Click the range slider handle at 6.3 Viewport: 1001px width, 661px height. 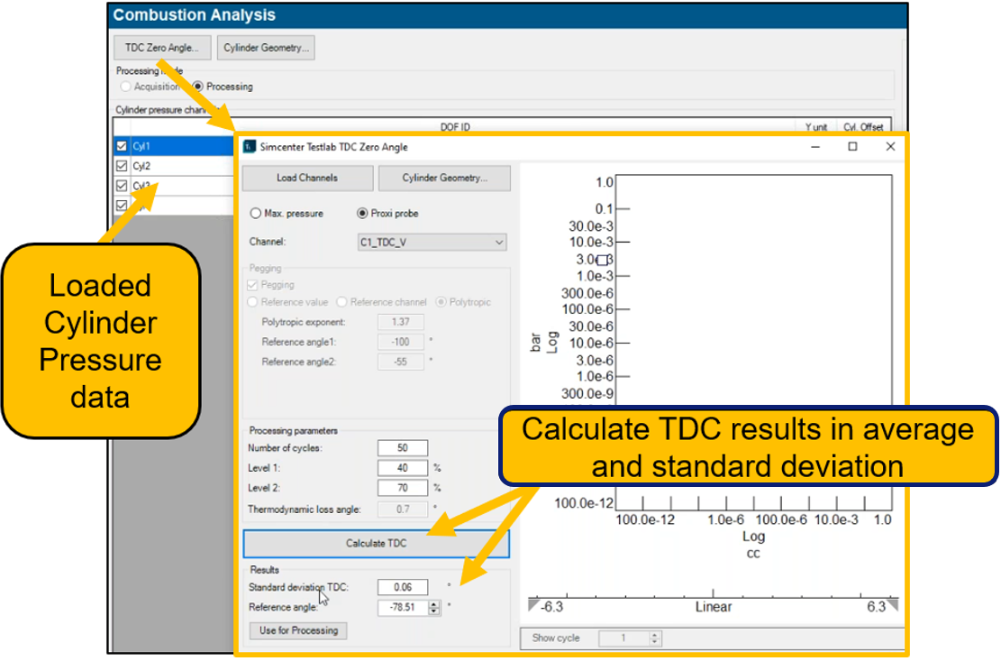tap(893, 604)
